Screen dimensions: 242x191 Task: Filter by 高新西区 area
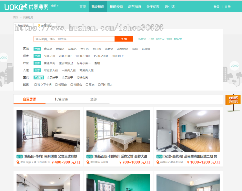click(123, 49)
